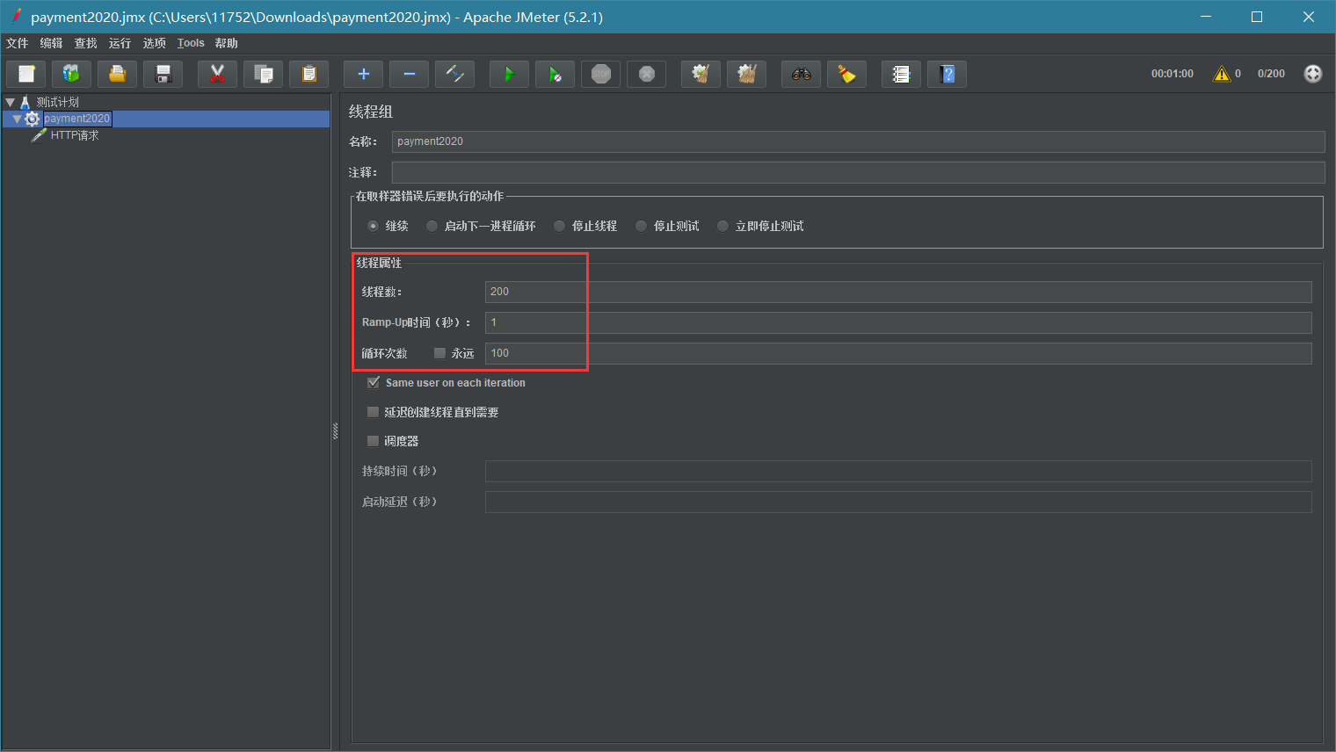The height and width of the screenshot is (752, 1336).
Task: Open the 查找 menu
Action: [x=85, y=43]
